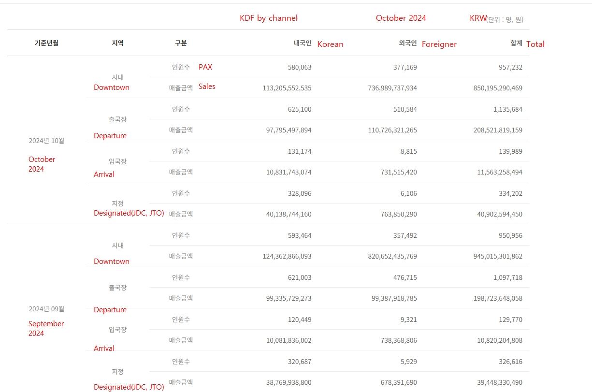592x392 pixels.
Task: Select total sales cell 850,195,290,469
Action: tap(498, 88)
